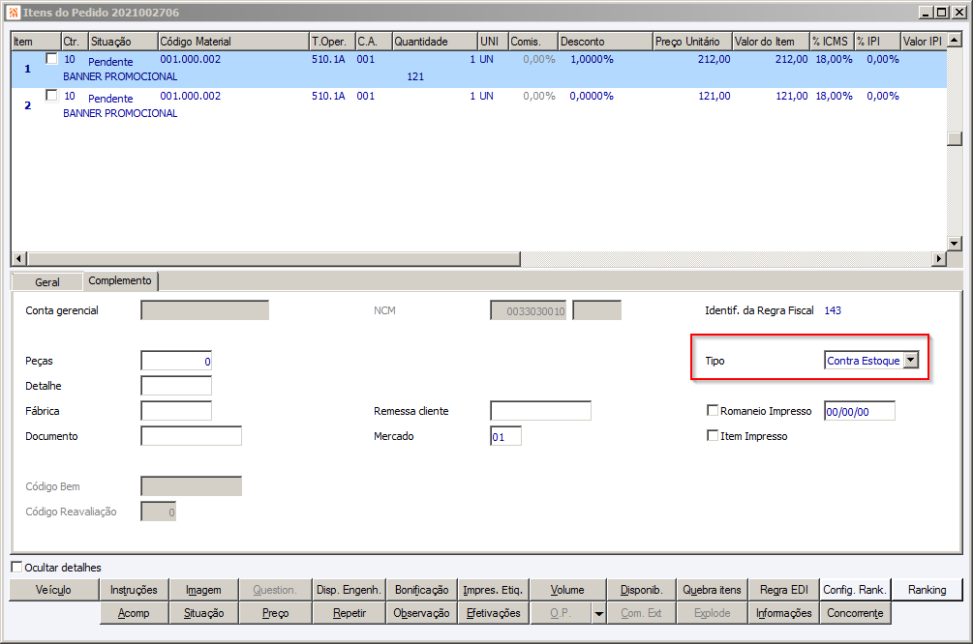Select price 121,00 in row 2
The width and height of the screenshot is (973, 644).
pos(715,96)
